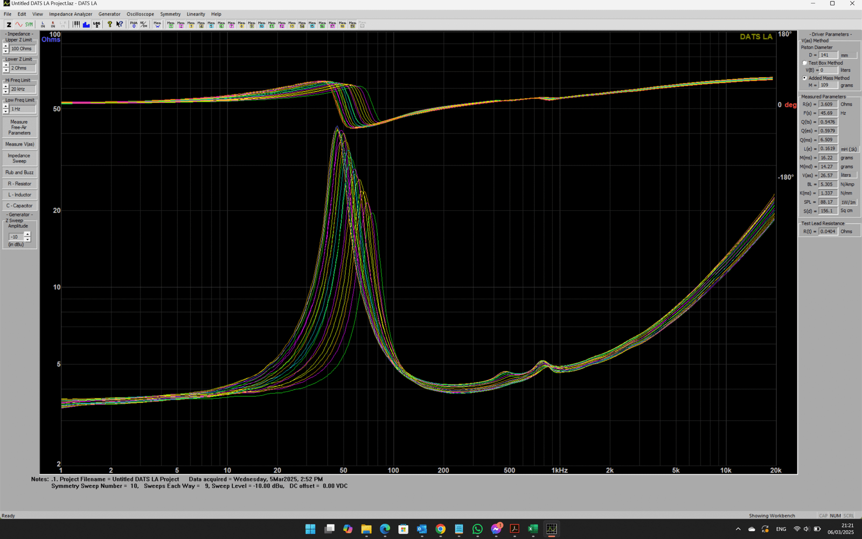Open the Linearity menu

[196, 14]
